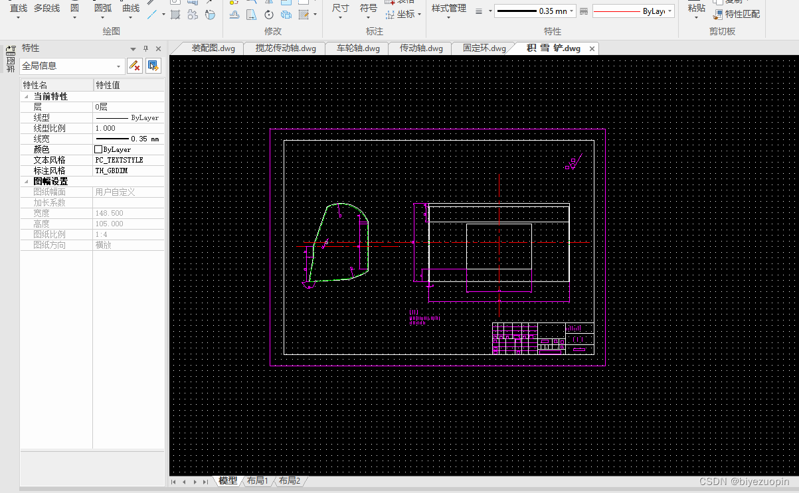Open the 符号 (symbol) dropdown
Viewport: 799px width, 493px height.
[x=368, y=17]
